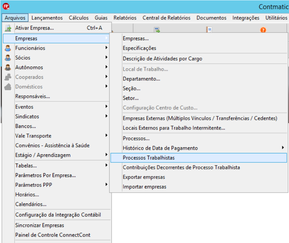Open the Integrações menu
This screenshot has height=243, width=289.
click(x=246, y=18)
